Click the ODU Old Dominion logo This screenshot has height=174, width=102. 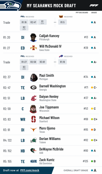[33, 161]
